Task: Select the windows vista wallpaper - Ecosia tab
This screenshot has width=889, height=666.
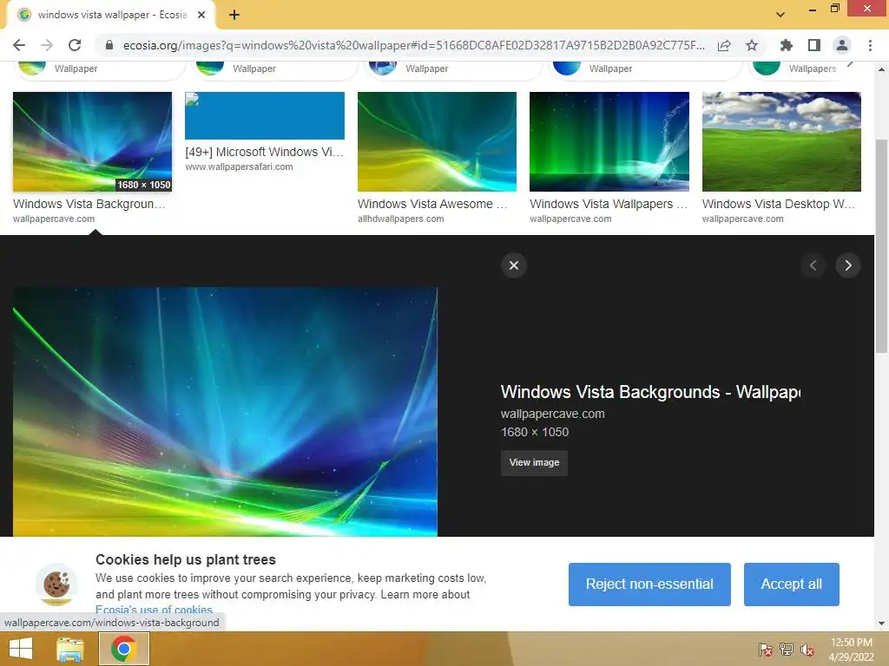Action: 110,16
